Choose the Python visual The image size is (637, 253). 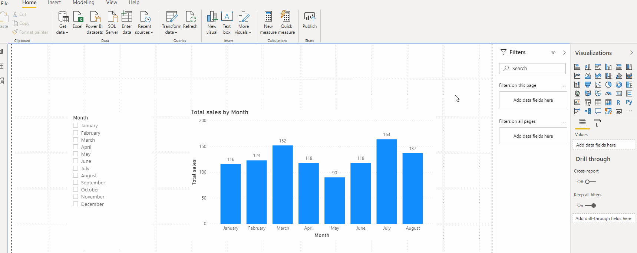629,102
